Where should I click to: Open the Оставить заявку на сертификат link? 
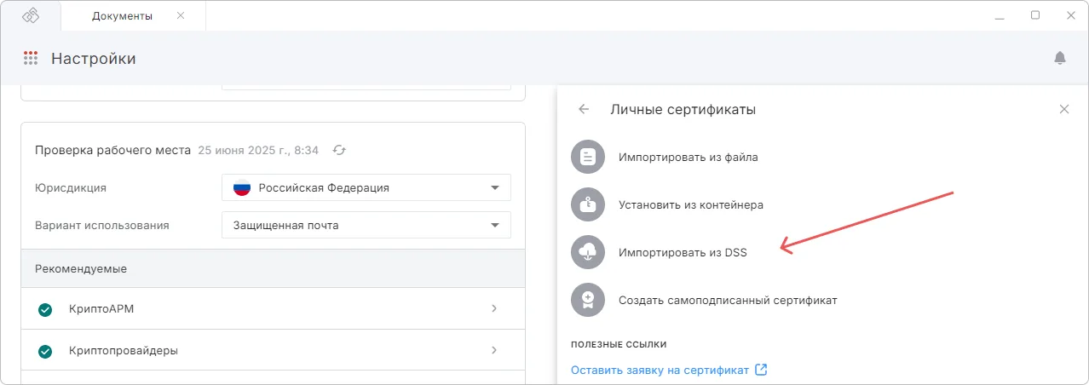(660, 370)
